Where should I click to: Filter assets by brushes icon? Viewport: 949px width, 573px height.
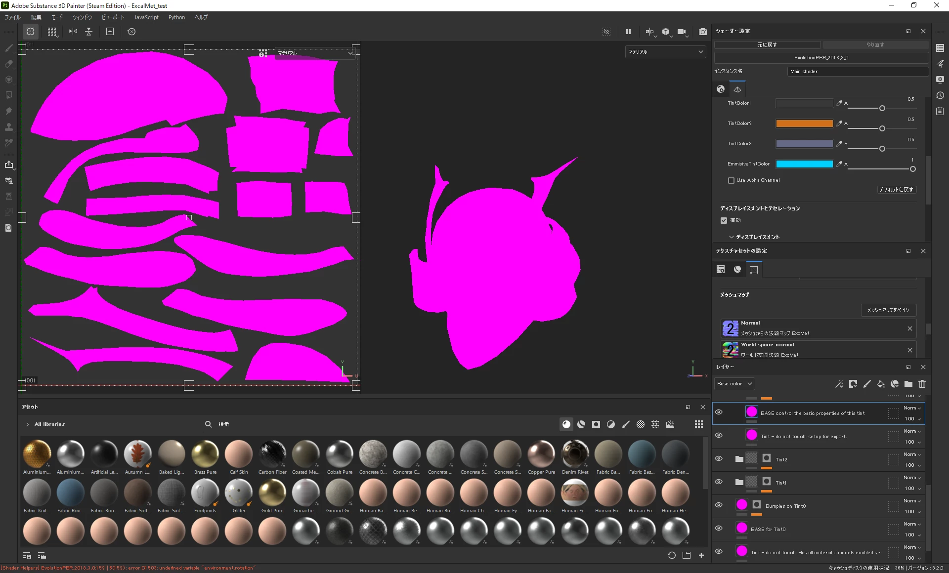coord(626,424)
